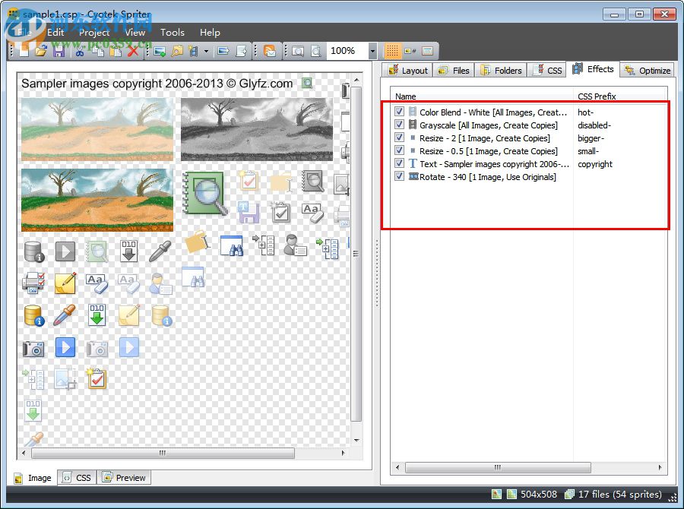Toggle the show image numbers icon

(410, 51)
